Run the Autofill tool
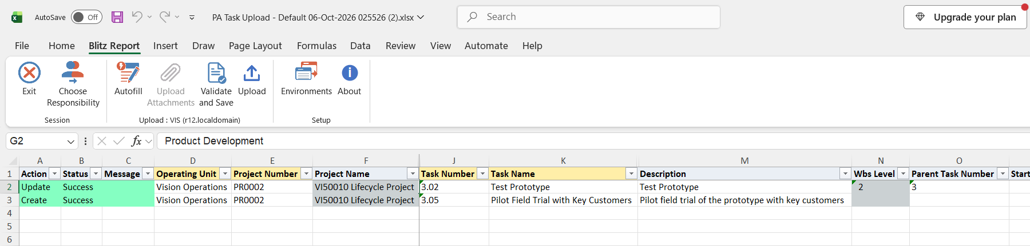The image size is (1030, 246). (x=128, y=79)
